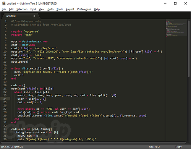Click 'opts.parse!' on line 13
191x149 pixels.
tap(20, 62)
